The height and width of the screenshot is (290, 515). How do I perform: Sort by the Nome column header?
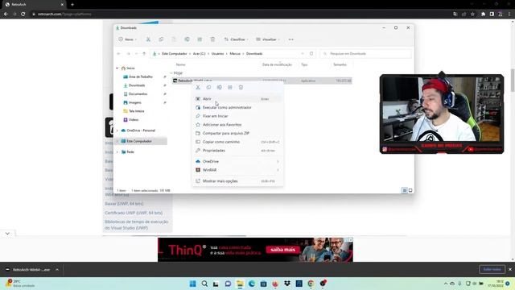click(x=180, y=64)
